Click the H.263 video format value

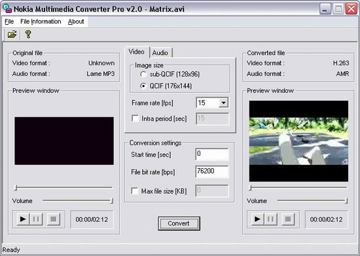pos(341,63)
